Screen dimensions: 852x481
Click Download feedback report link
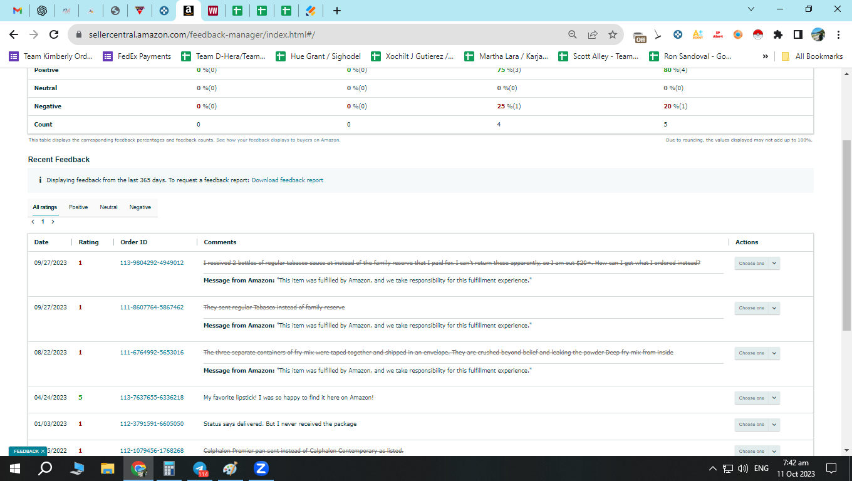point(288,180)
